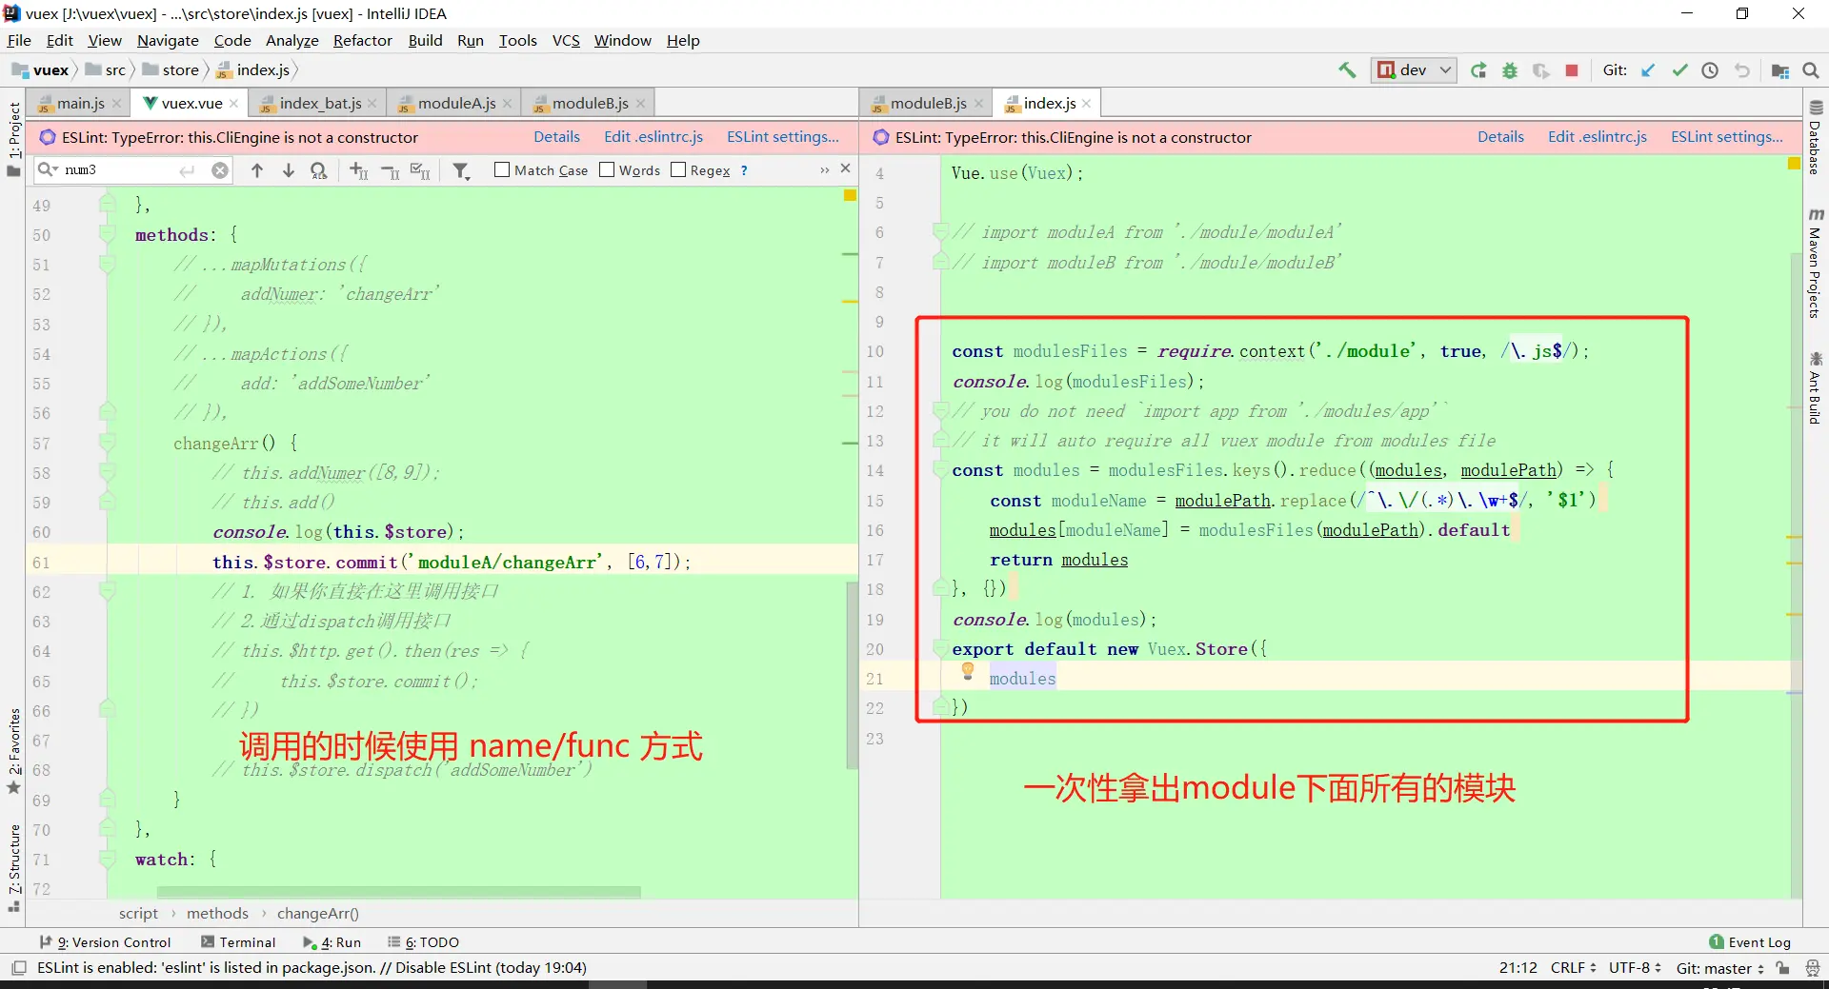Switch to index_bat.js tab
1829x989 pixels.
(x=320, y=103)
